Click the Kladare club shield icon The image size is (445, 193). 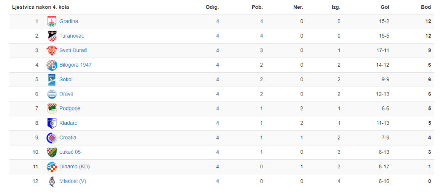(51, 123)
